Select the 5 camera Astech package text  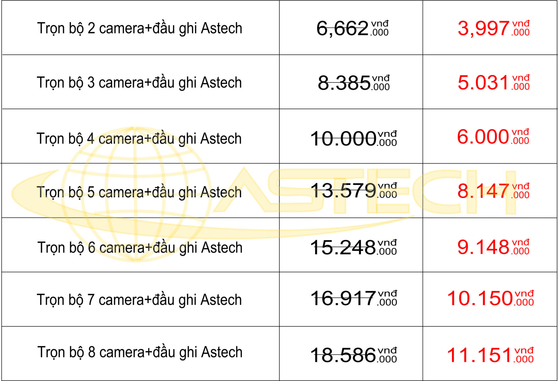(x=139, y=192)
